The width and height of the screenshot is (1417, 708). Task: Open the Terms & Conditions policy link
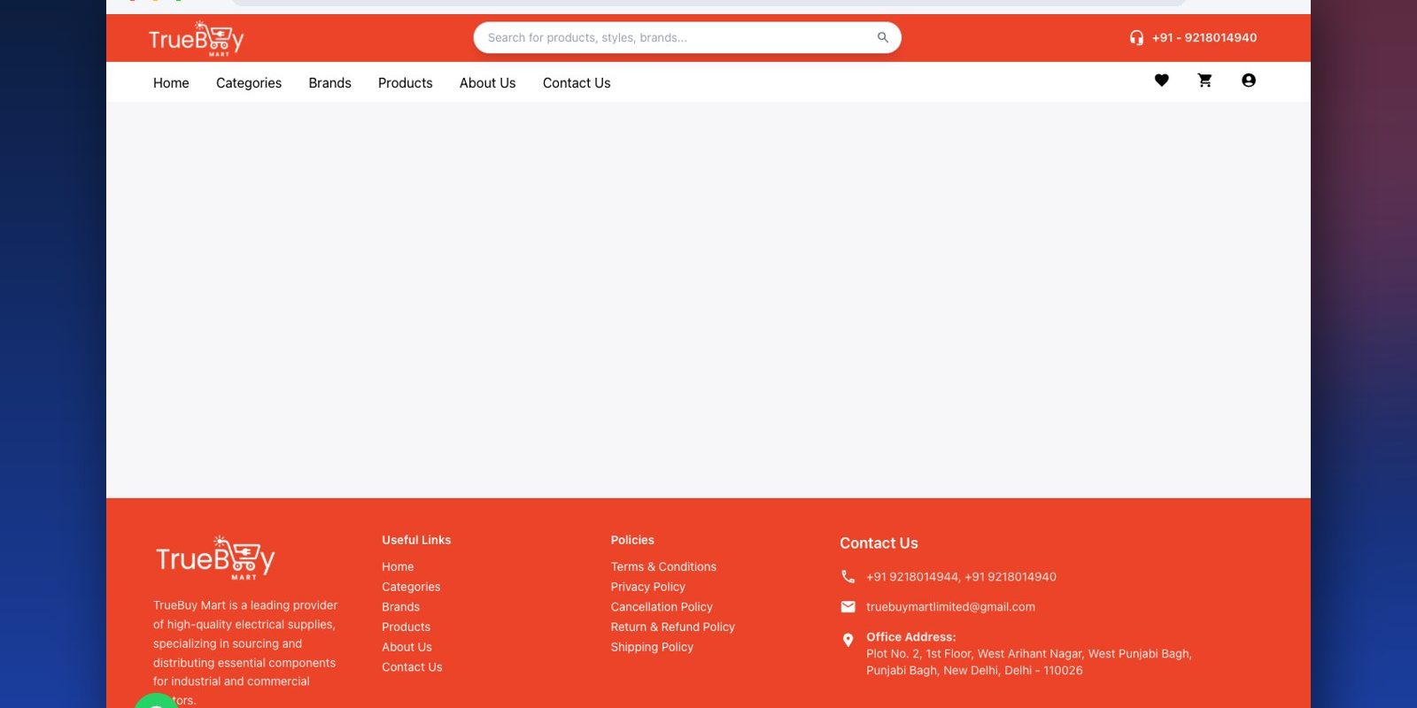(663, 567)
